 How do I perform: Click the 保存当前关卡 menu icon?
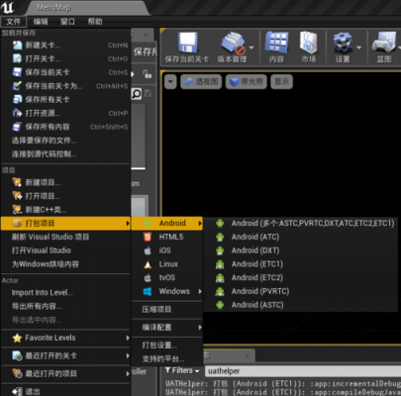pyautogui.click(x=17, y=72)
